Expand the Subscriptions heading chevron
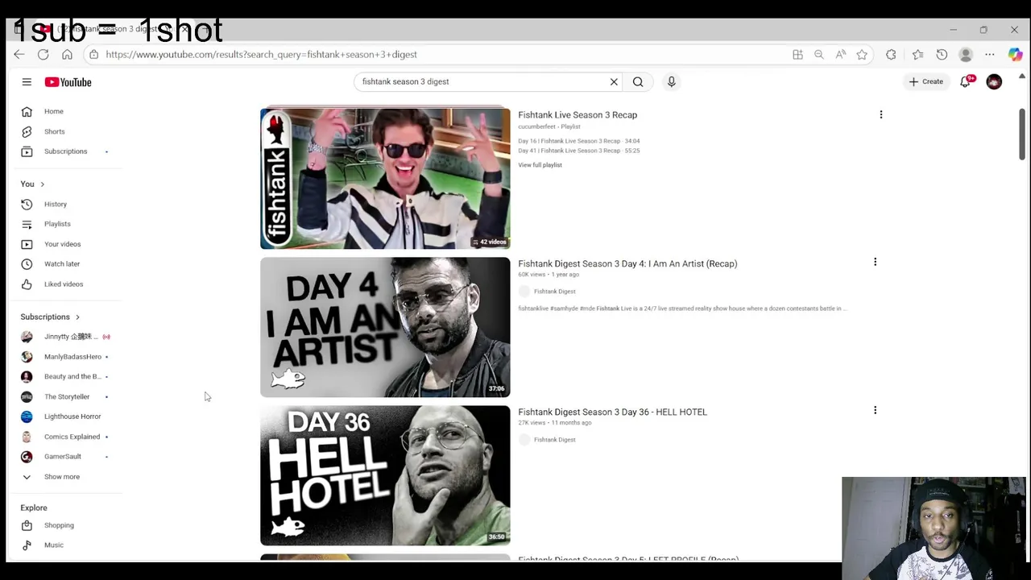The height and width of the screenshot is (580, 1031). click(77, 317)
